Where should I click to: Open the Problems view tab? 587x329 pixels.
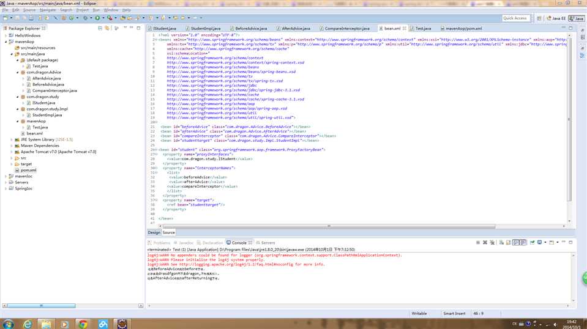160,243
